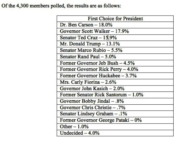Click the Former Governor Jeb Bush row

point(115,63)
